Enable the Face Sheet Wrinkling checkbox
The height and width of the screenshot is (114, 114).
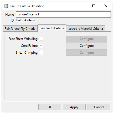coord(41,39)
